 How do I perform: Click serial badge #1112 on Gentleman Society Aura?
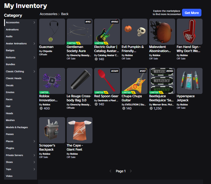[88, 22]
